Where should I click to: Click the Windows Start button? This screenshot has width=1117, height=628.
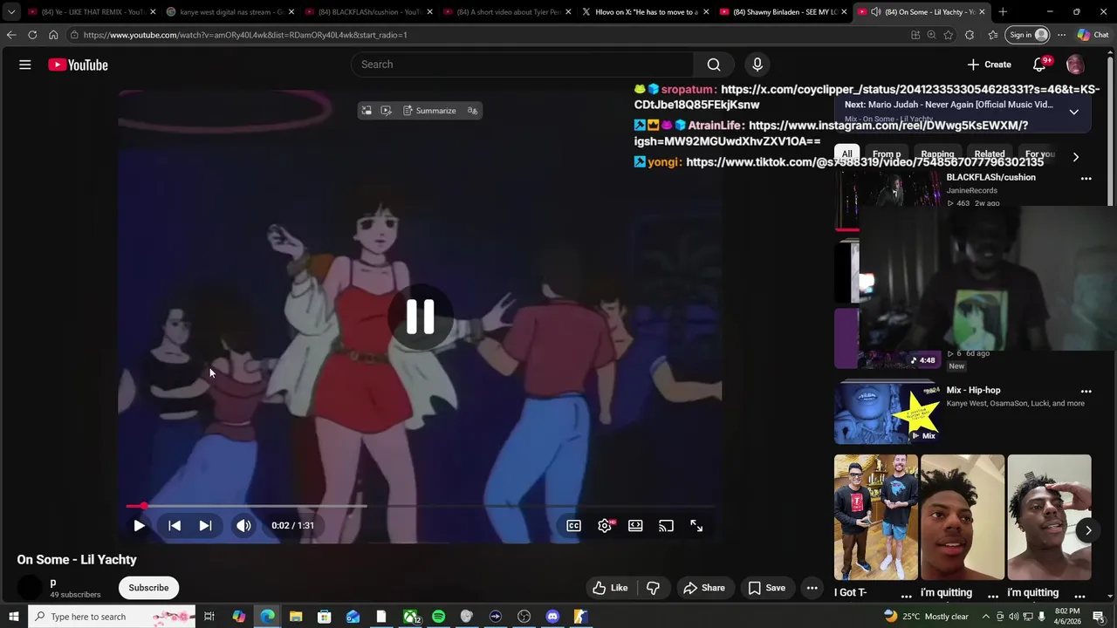(13, 617)
